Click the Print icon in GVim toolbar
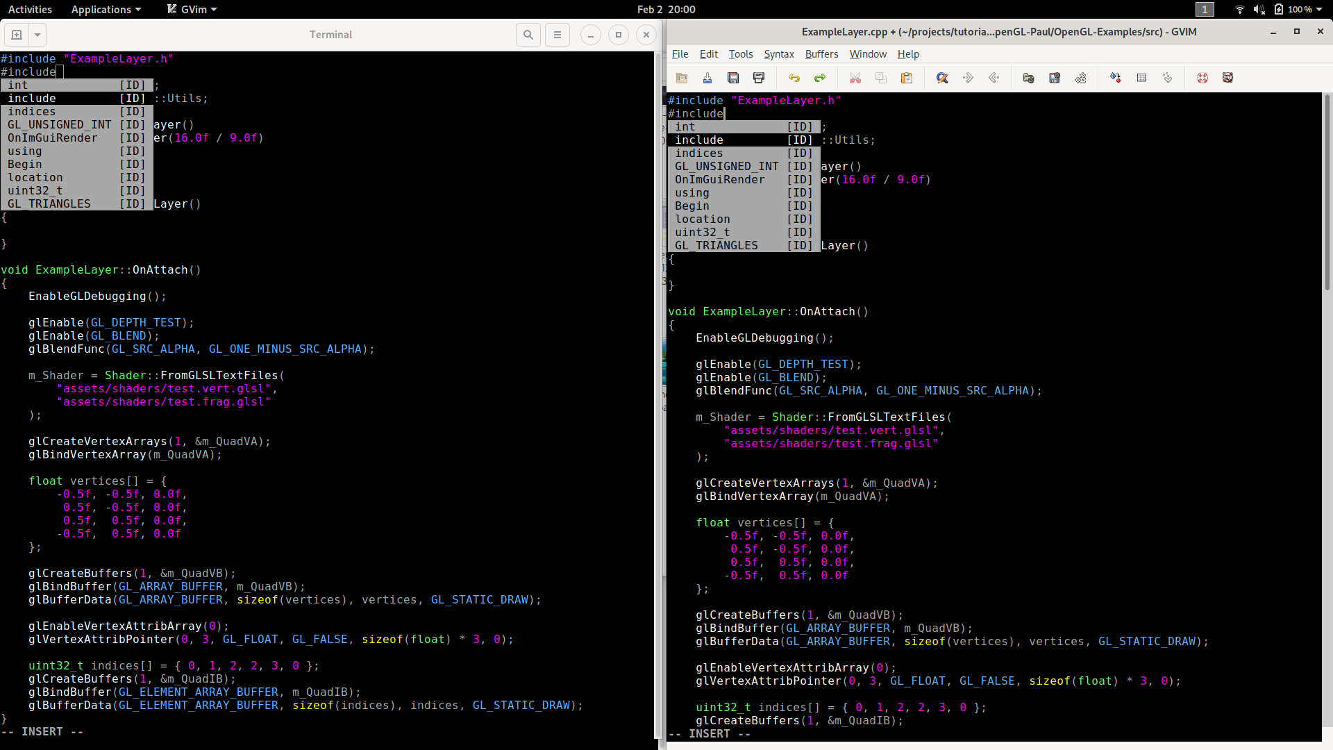This screenshot has width=1333, height=750. coord(759,78)
